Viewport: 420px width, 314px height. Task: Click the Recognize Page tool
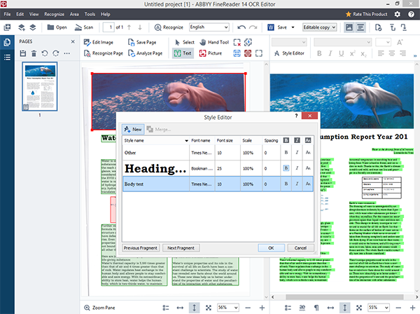pos(106,53)
